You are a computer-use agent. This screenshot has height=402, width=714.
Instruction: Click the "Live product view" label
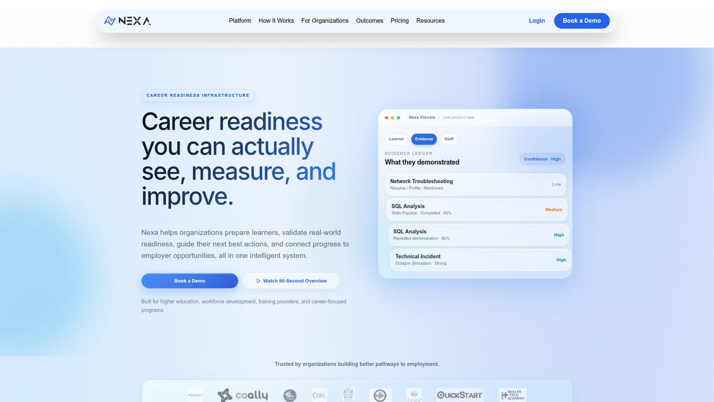459,118
